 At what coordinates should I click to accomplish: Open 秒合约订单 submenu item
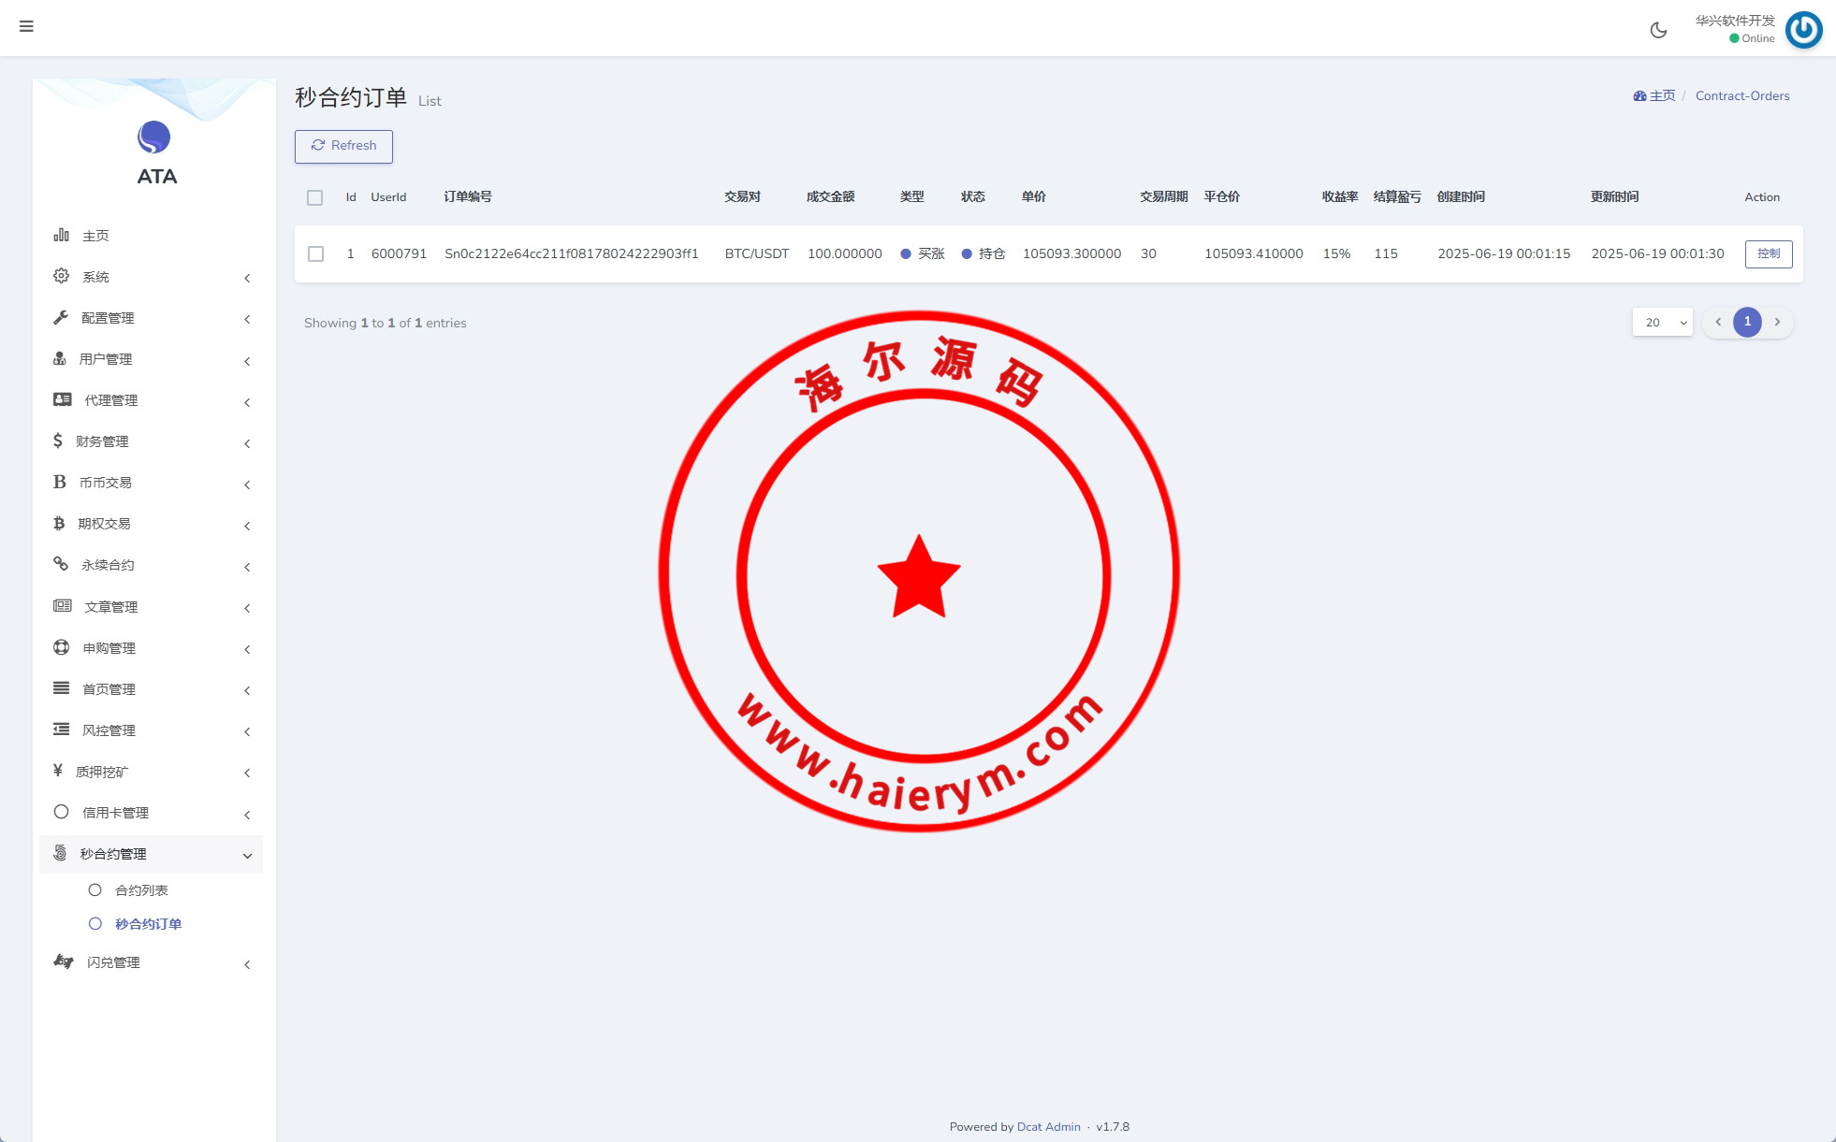148,924
